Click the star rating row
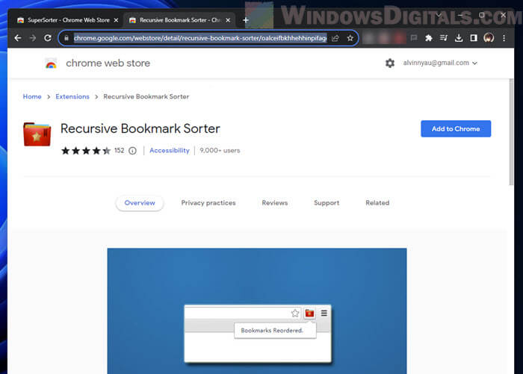Screen dimensions: 523x374 pyautogui.click(x=86, y=151)
